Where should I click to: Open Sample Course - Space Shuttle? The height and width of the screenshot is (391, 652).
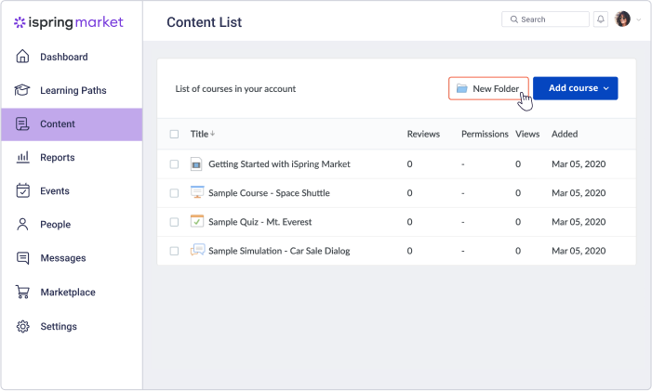click(269, 193)
